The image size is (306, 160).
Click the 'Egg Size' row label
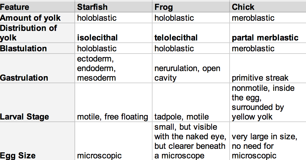pyautogui.click(x=18, y=156)
